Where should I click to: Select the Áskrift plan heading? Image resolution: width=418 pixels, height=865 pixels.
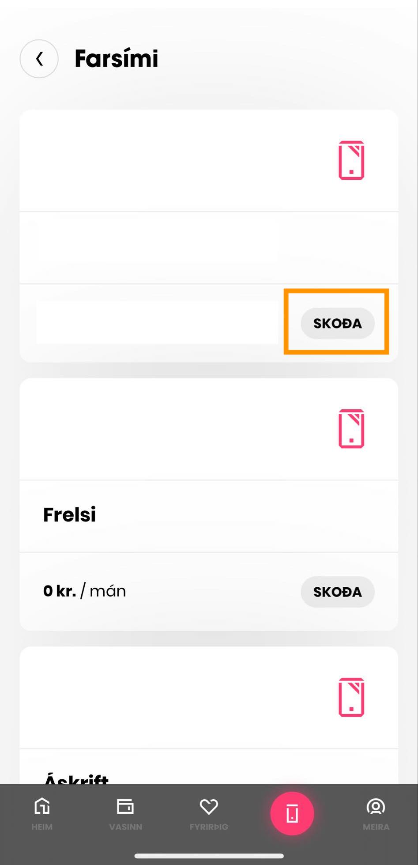pyautogui.click(x=76, y=779)
